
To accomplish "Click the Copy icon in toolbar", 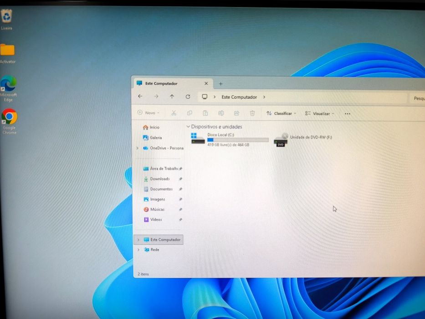I will [189, 113].
